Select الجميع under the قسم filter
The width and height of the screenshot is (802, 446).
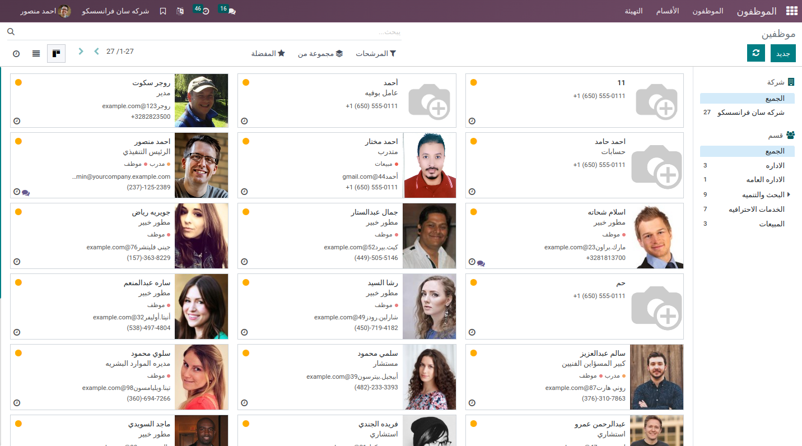tap(748, 151)
